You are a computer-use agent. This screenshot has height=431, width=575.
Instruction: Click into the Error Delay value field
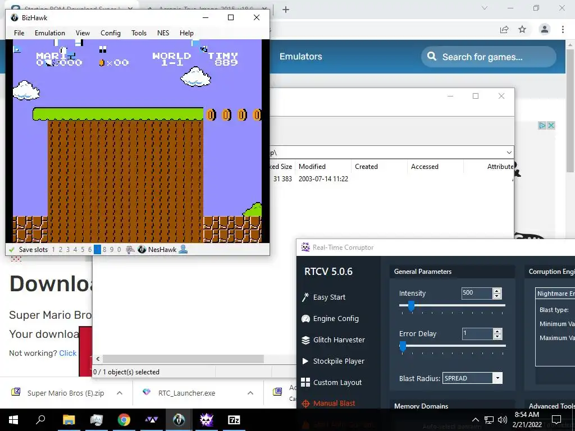477,333
